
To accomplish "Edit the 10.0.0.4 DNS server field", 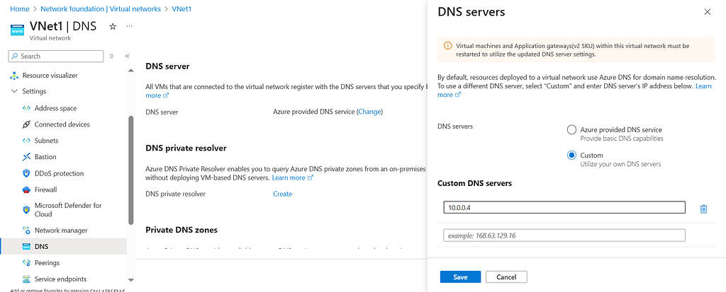I will (x=564, y=208).
